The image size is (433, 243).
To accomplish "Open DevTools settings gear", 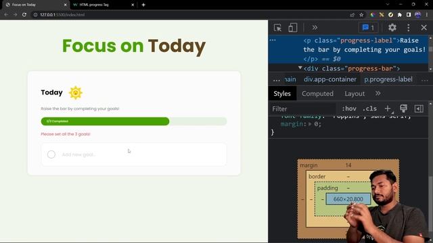I will tap(392, 28).
